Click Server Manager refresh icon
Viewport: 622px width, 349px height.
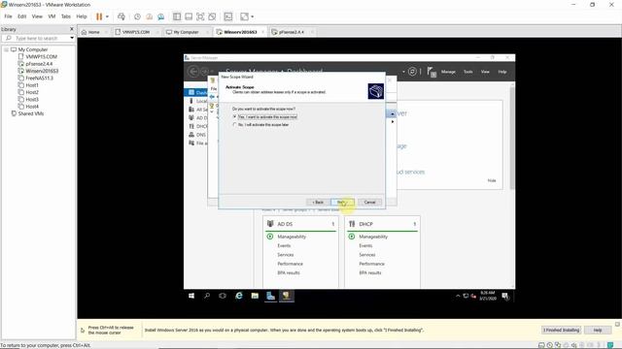click(412, 72)
